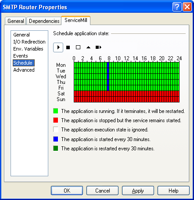Click the OK button

pyautogui.click(x=67, y=191)
